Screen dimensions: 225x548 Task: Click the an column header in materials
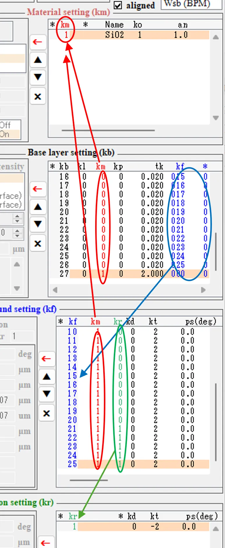[183, 25]
